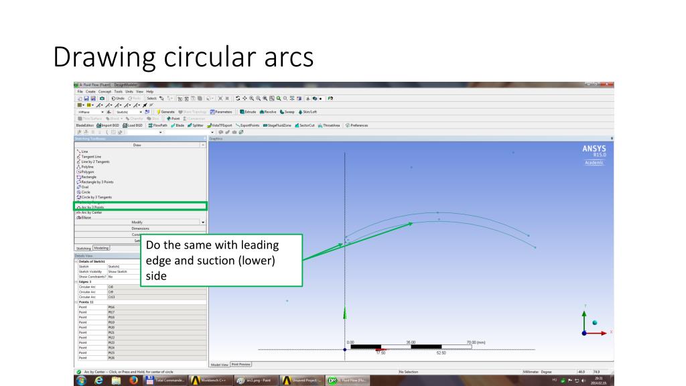Choose the Tangent Line tool
The width and height of the screenshot is (686, 386).
89,157
